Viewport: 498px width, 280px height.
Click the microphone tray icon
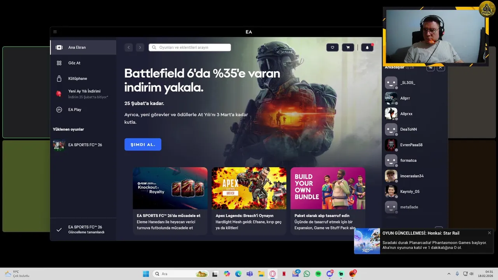pos(457,274)
